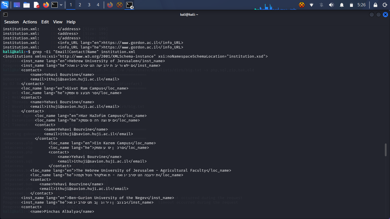Click the 'Har HaZofim Campus' loc_name text

[x=101, y=116]
